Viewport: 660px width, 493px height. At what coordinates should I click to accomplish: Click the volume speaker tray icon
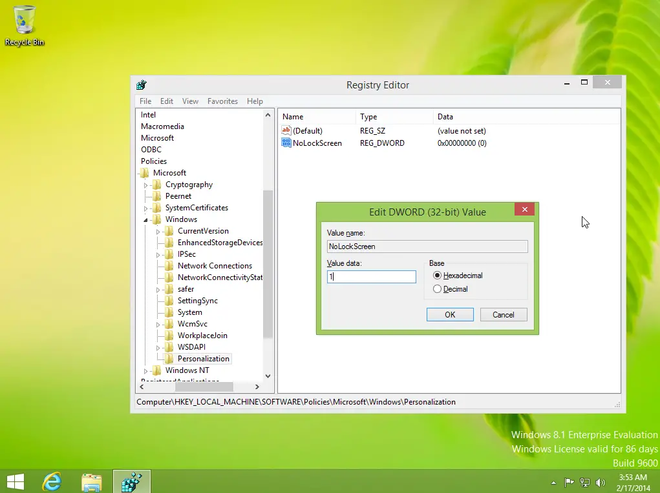[x=601, y=482]
